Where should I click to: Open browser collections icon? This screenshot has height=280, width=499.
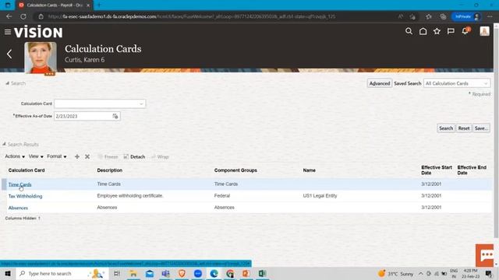point(444,16)
